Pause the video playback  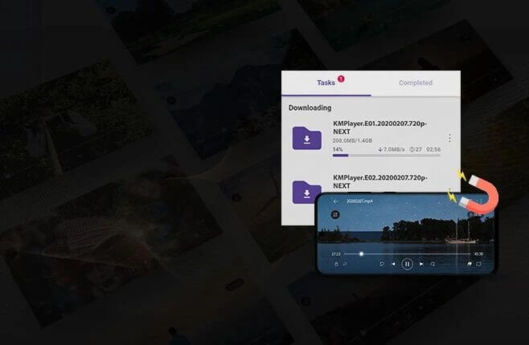(x=408, y=264)
